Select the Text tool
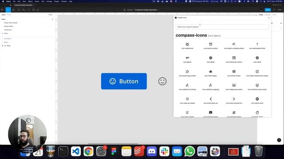Image resolution: width=284 pixels, height=159 pixels. 29,10
